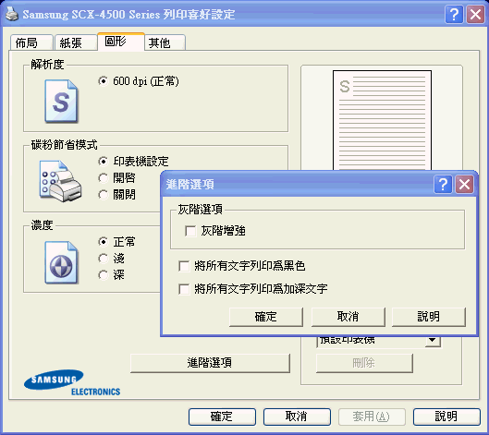Click the 濃度 group label

(x=42, y=225)
